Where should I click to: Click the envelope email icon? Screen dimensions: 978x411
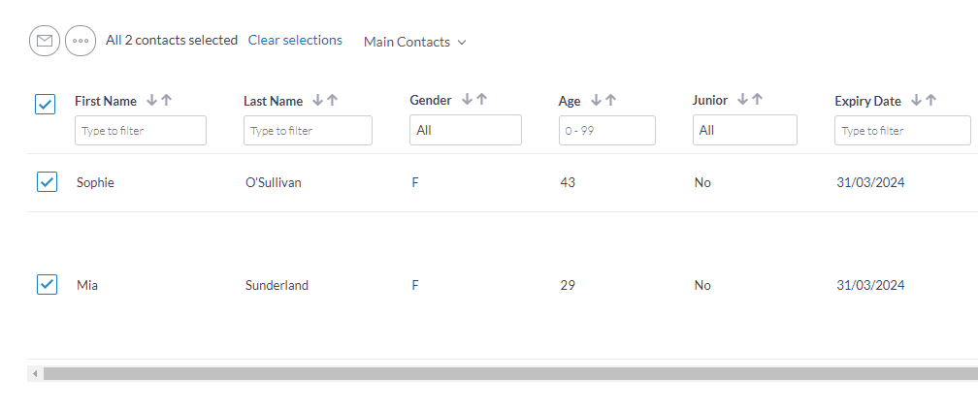pos(45,41)
